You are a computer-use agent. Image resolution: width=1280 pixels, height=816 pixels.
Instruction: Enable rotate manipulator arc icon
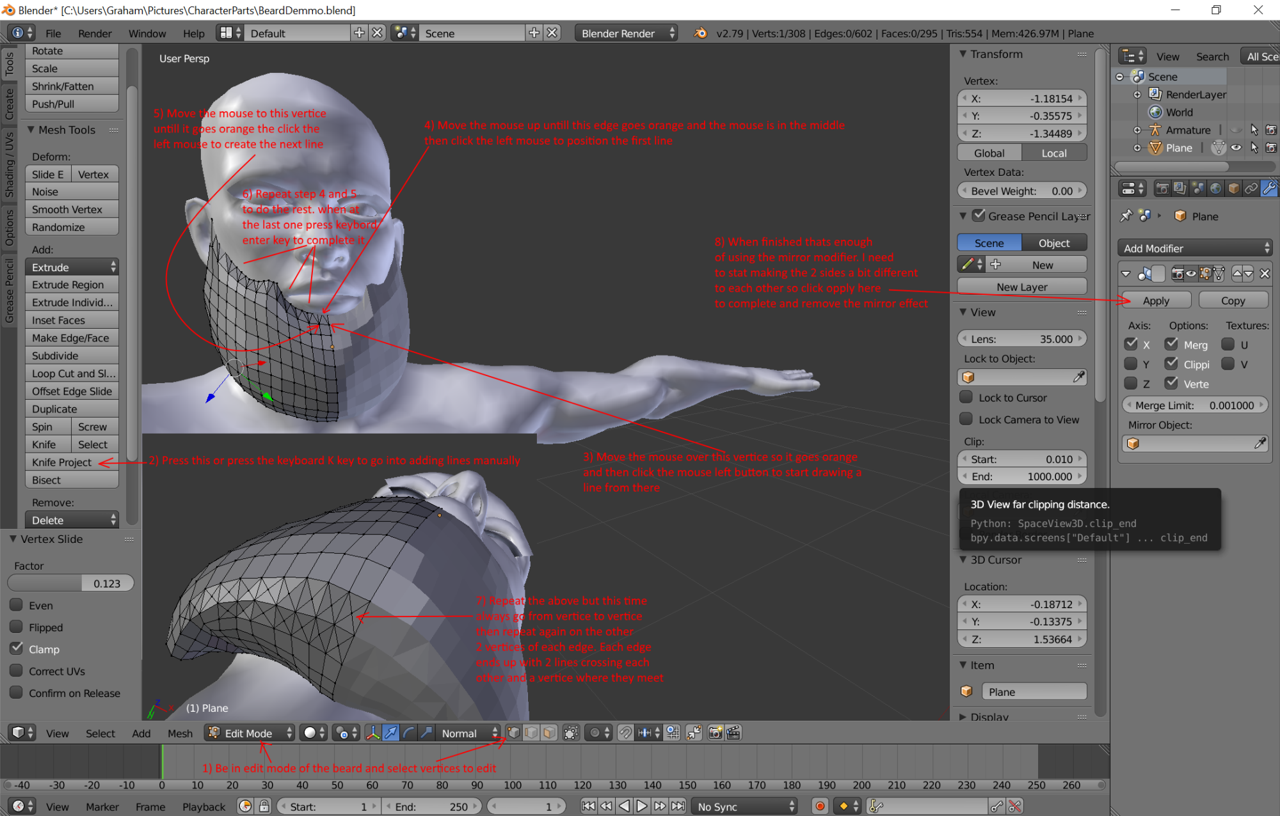(x=408, y=733)
